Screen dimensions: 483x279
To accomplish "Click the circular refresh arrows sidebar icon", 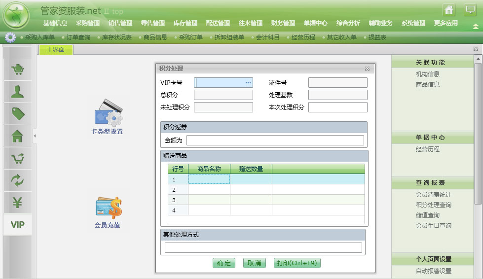I will 18,180.
